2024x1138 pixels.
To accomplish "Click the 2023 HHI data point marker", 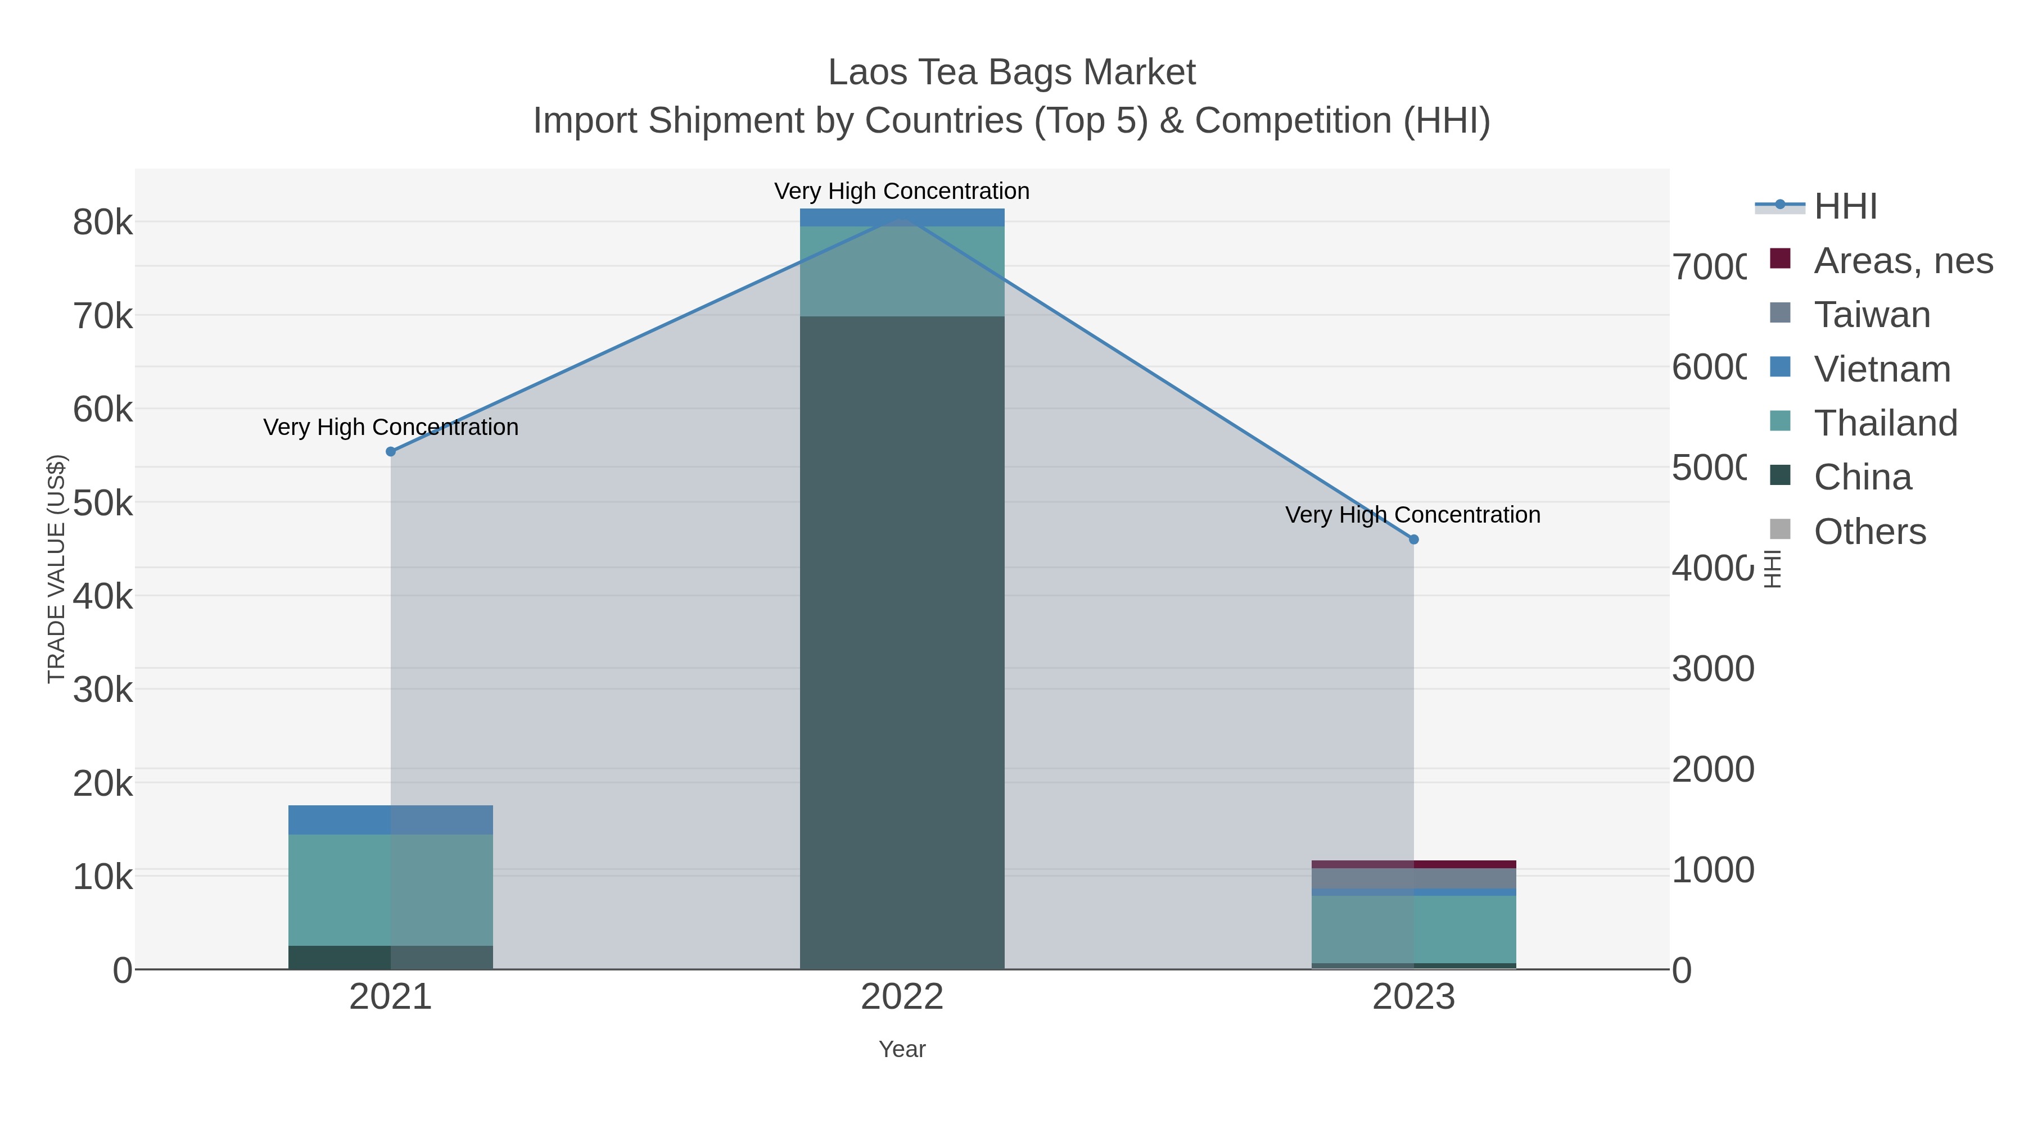I will [x=1413, y=539].
